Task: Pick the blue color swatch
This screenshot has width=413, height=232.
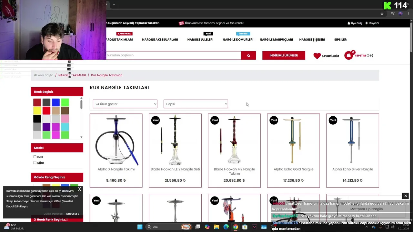Action: [x=56, y=102]
